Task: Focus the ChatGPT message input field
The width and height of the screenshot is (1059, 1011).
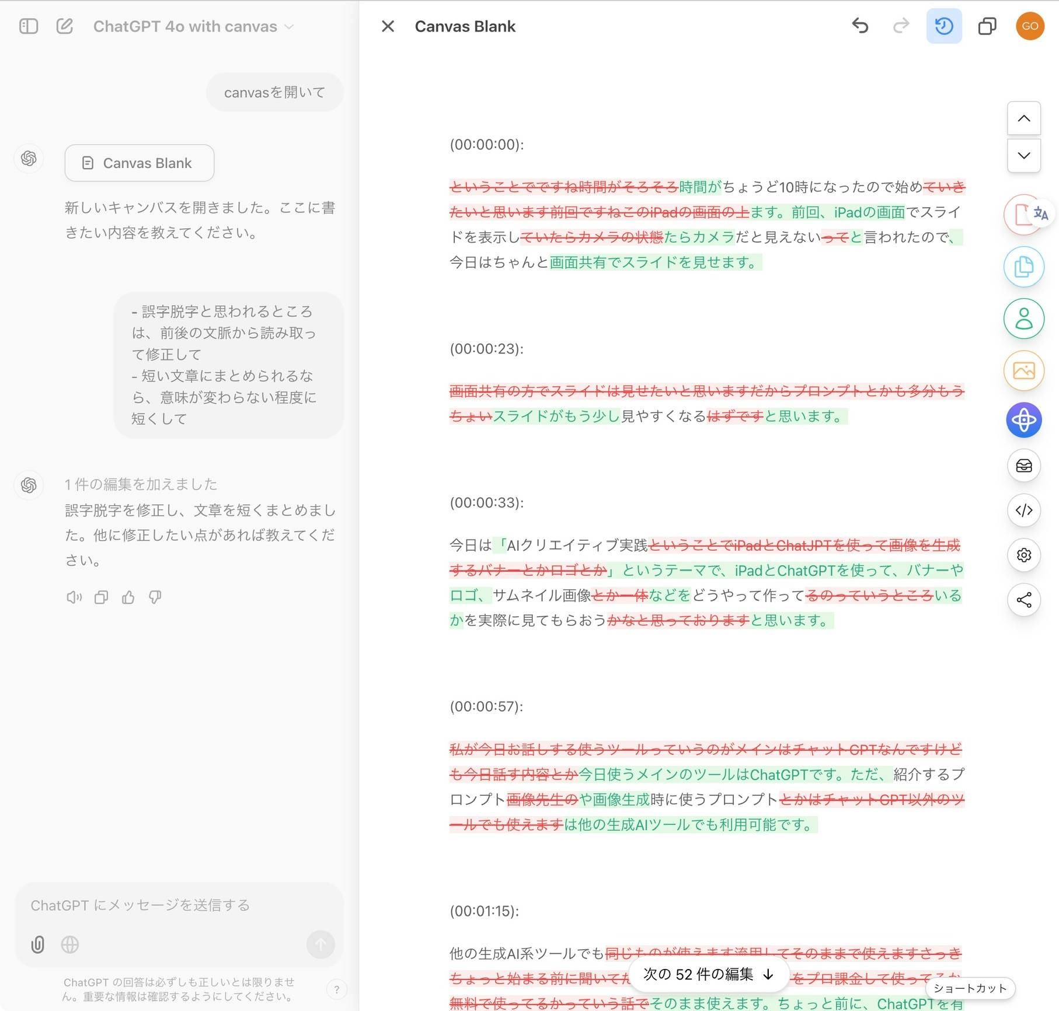Action: coord(179,905)
